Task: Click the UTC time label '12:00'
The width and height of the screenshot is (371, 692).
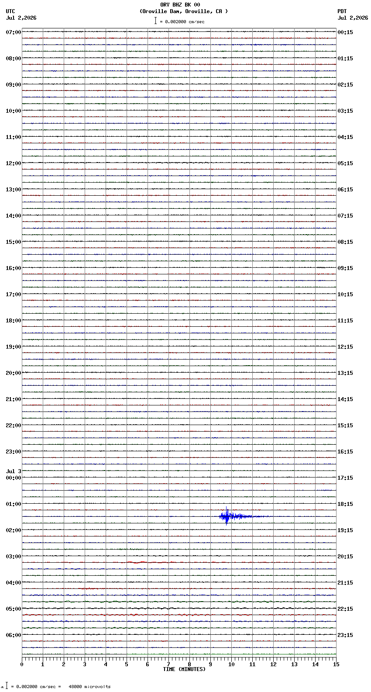Action: coord(14,163)
